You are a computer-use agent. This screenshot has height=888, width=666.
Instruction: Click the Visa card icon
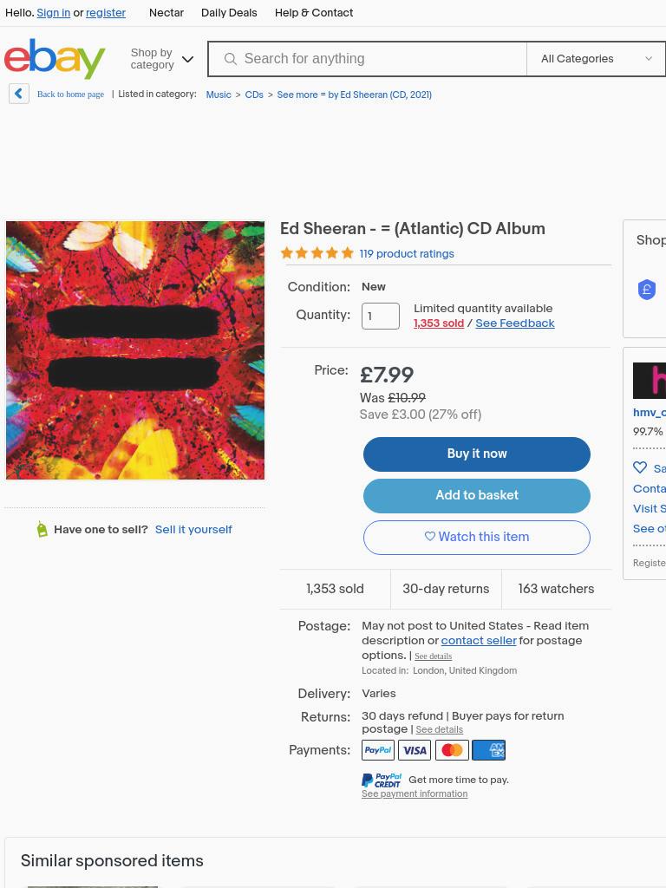415,750
